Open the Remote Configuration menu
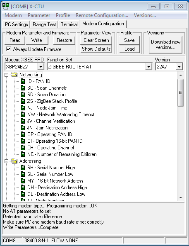This screenshot has width=189, height=246. pyautogui.click(x=102, y=15)
